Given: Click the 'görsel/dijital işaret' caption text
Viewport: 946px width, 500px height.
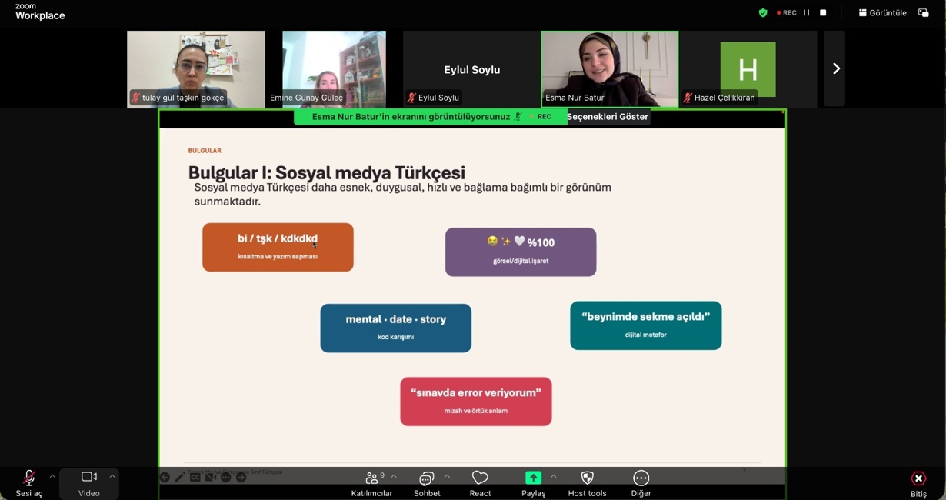Looking at the screenshot, I should coord(521,261).
